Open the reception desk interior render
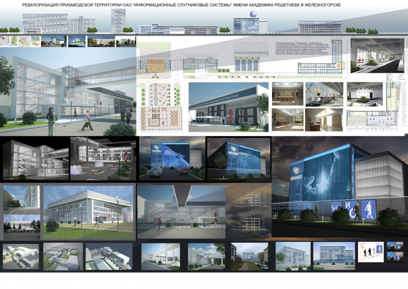The image size is (408, 289). pyautogui.click(x=288, y=94)
